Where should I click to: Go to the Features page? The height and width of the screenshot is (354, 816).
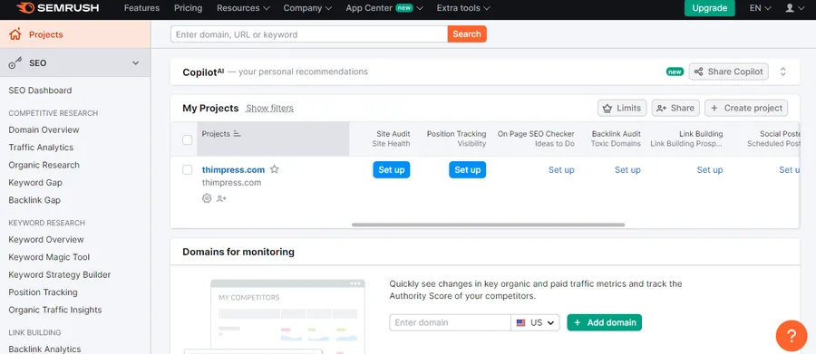[141, 8]
